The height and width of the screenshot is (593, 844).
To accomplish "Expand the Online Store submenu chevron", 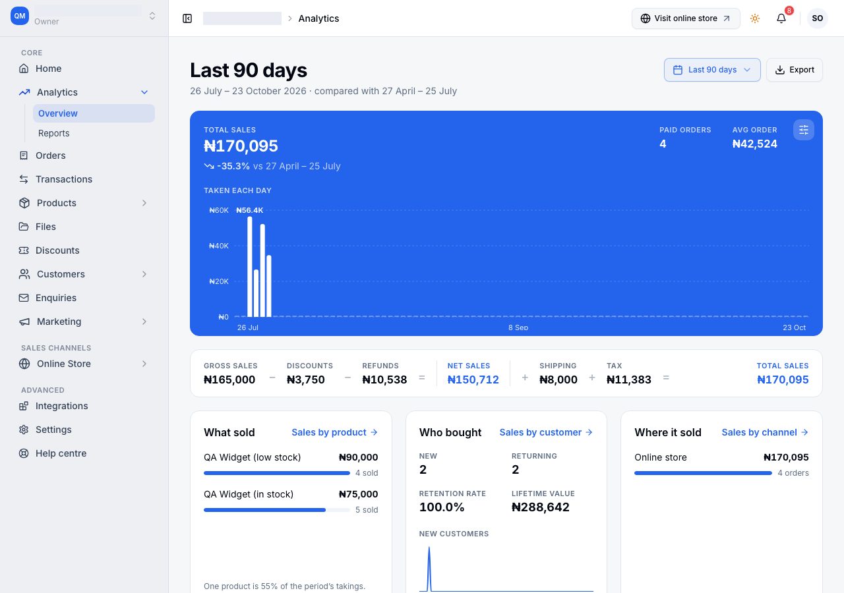I will click(x=144, y=364).
